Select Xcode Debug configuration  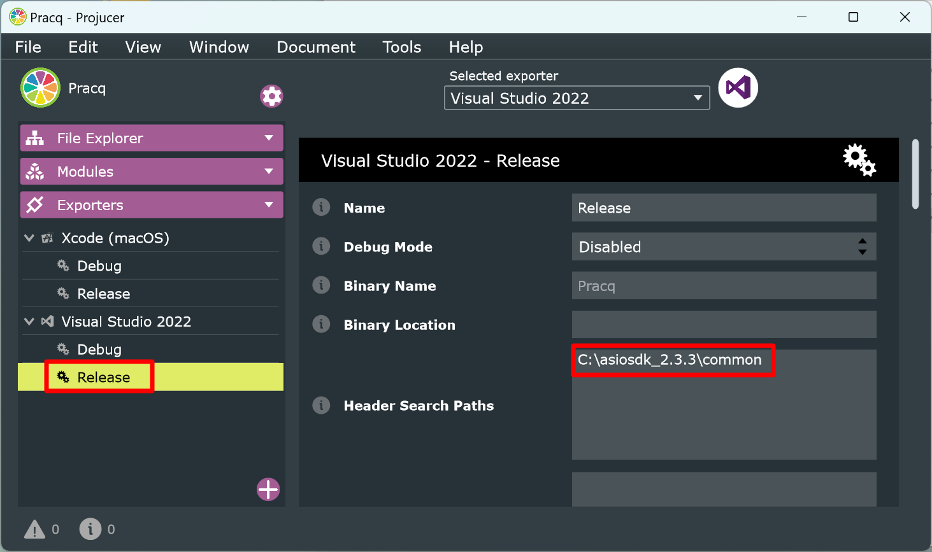coord(150,265)
